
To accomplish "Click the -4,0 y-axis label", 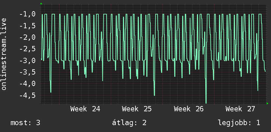I will tap(28, 84).
